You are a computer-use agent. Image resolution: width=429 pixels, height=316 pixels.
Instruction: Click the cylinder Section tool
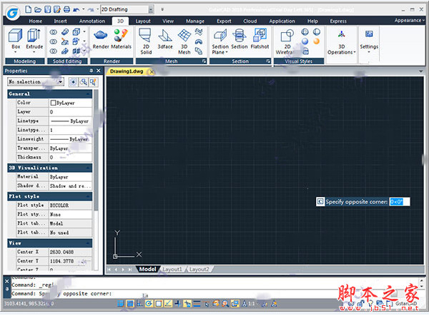pyautogui.click(x=239, y=39)
